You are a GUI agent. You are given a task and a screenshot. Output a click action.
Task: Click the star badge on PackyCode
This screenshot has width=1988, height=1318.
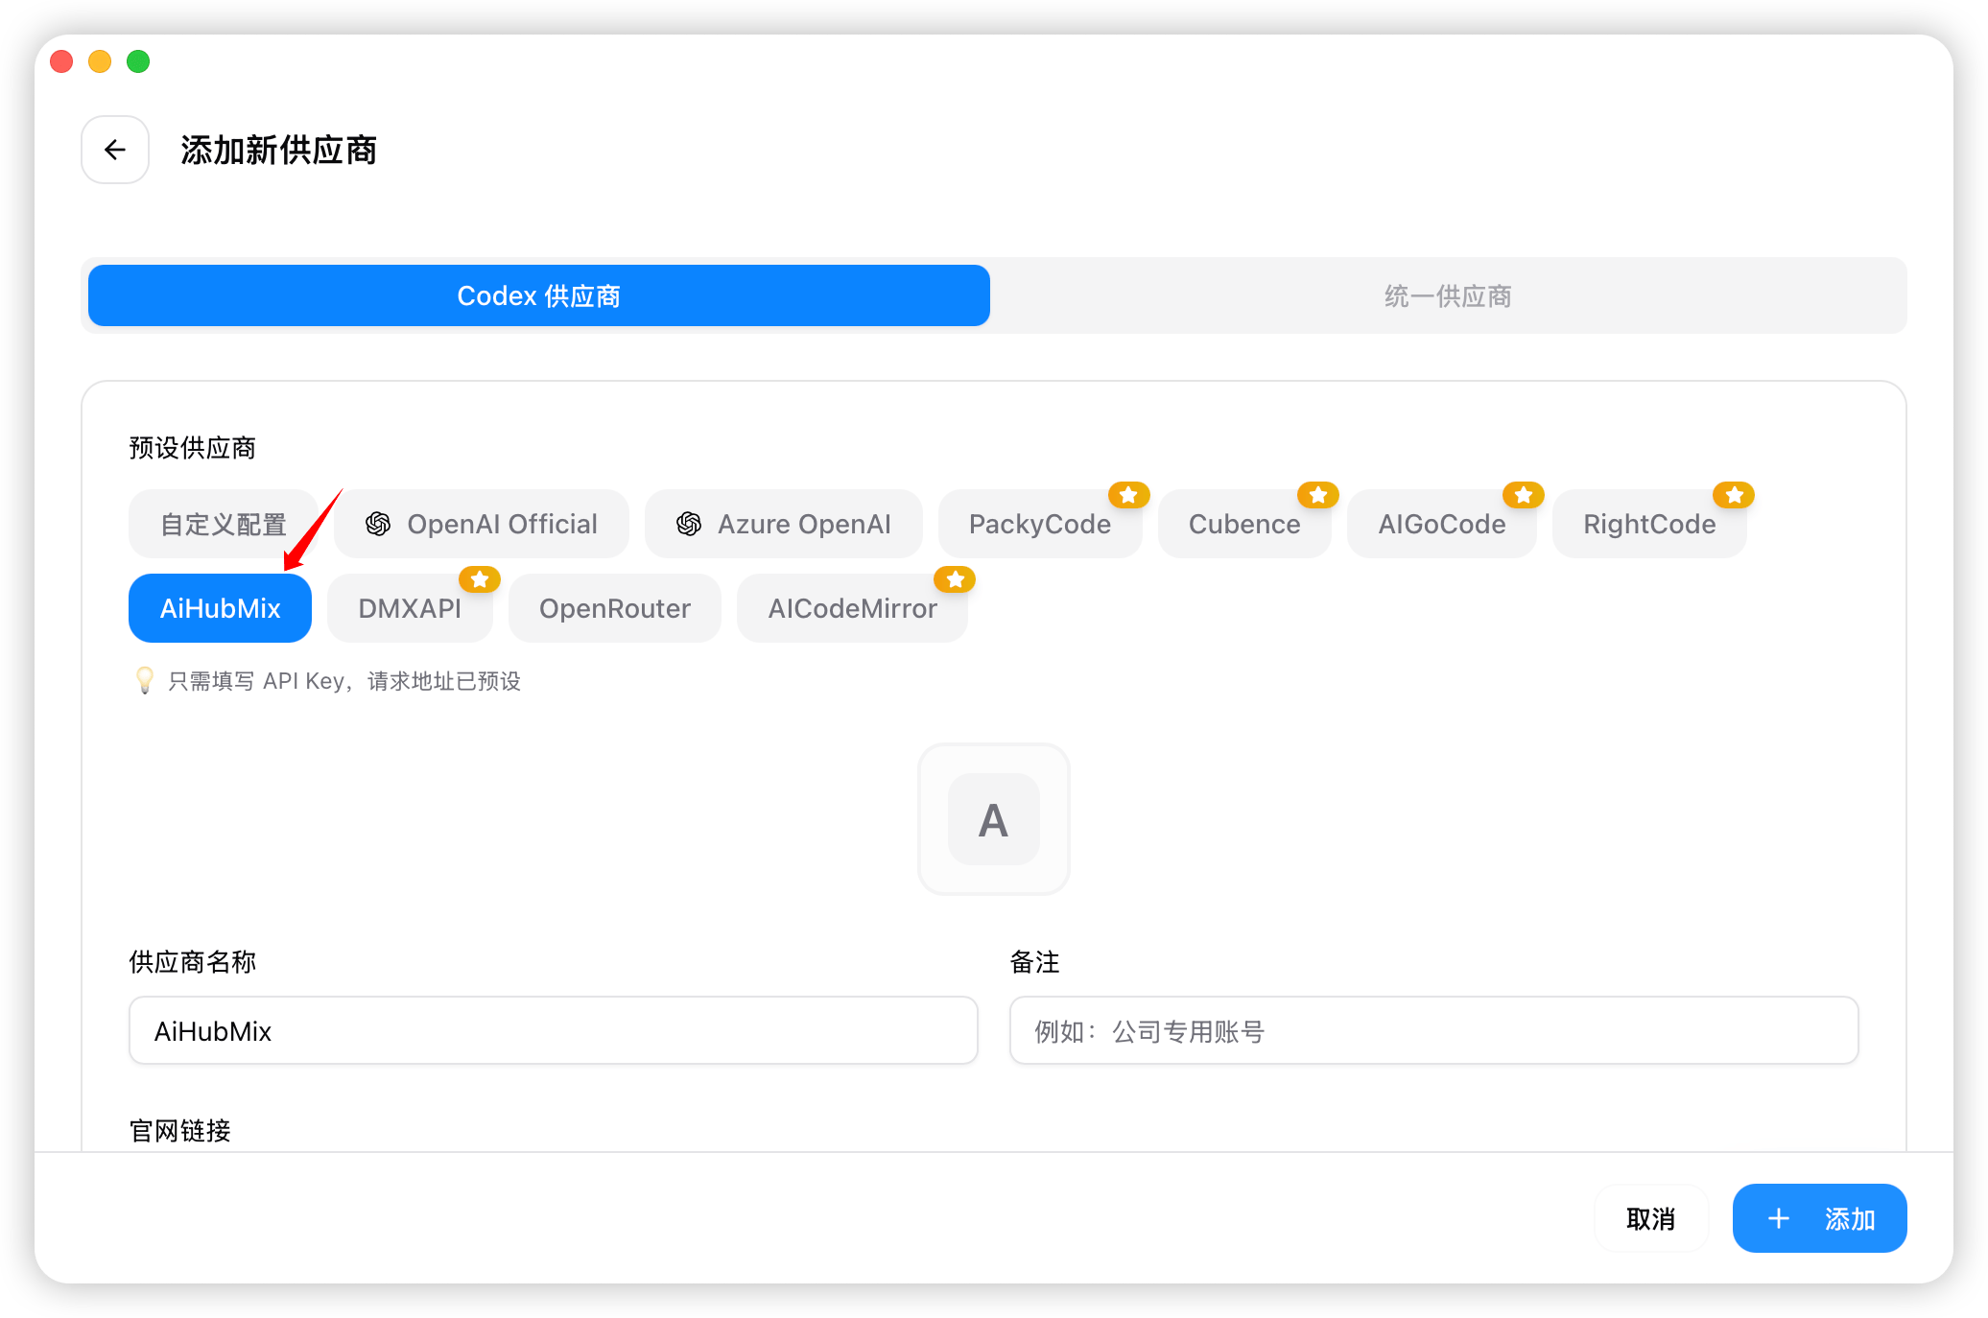point(1128,495)
